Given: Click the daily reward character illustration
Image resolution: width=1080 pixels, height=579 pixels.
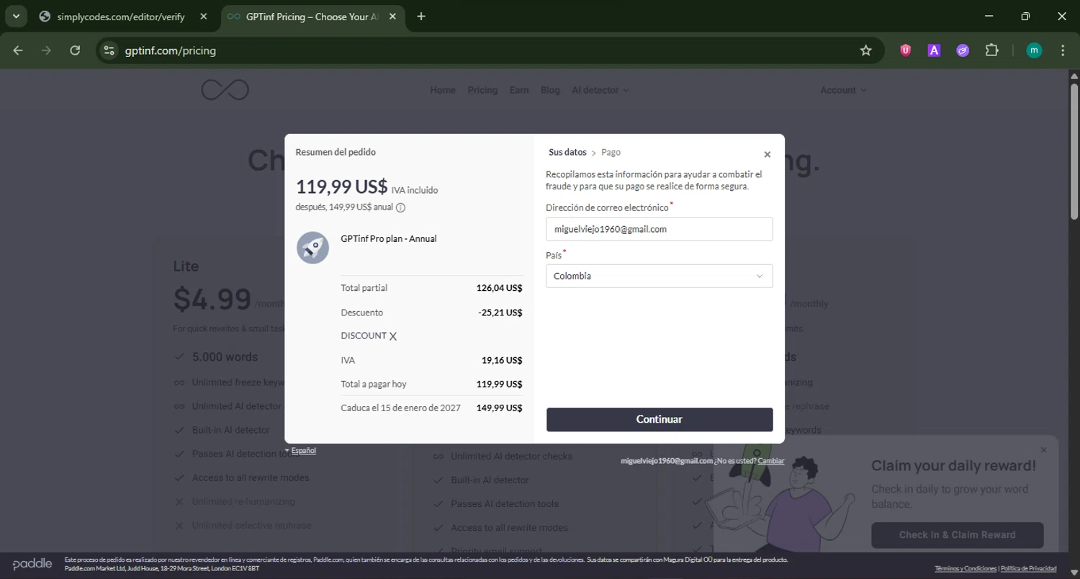Looking at the screenshot, I should tap(781, 497).
